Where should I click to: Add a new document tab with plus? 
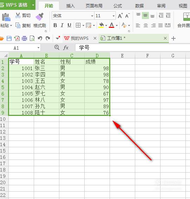point(173,38)
